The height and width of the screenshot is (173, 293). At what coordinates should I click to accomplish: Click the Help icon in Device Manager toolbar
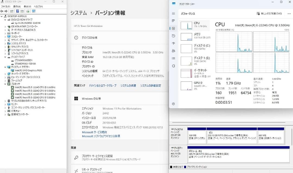[x=17, y=11]
